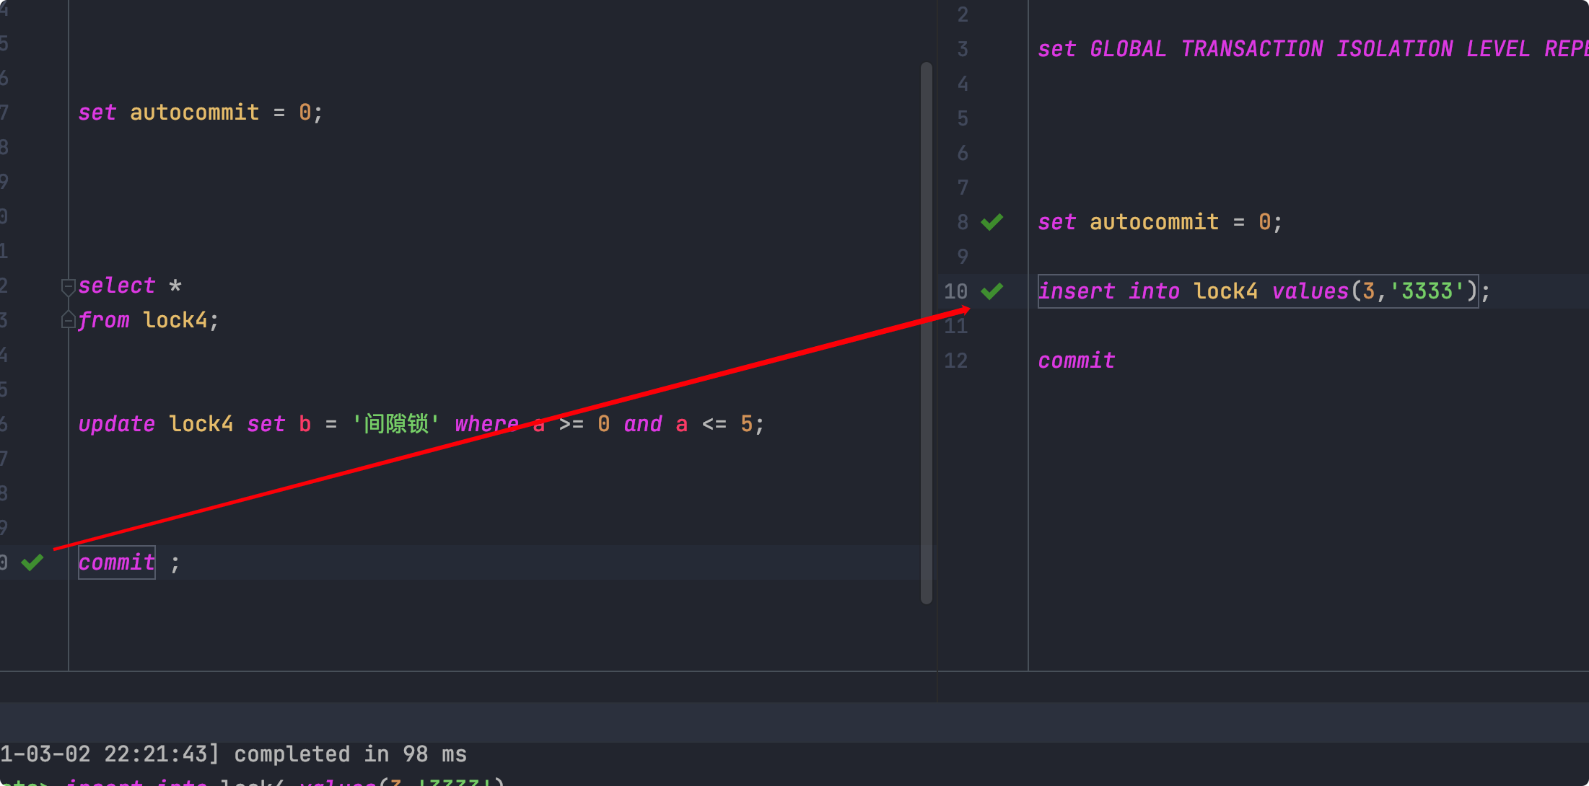The height and width of the screenshot is (786, 1589).
Task: Click 'from lock4;' text in left editor
Action: 148,320
